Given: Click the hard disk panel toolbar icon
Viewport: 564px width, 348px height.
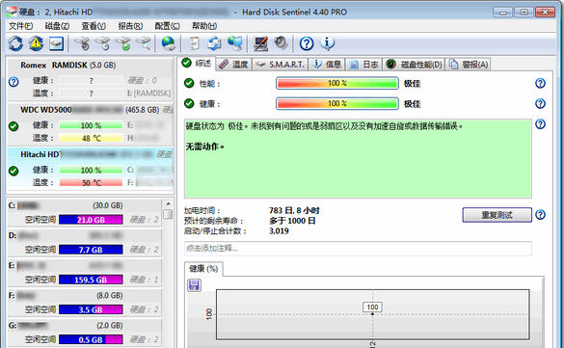Looking at the screenshot, I should pyautogui.click(x=57, y=43).
